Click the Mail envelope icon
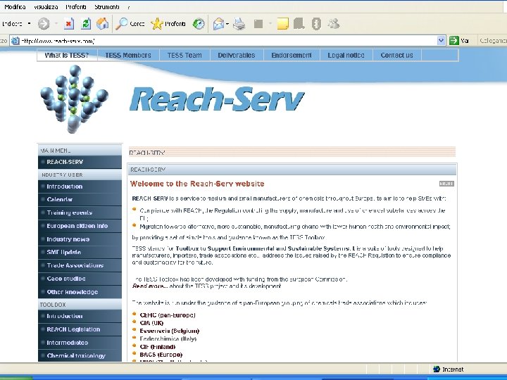 click(x=218, y=24)
